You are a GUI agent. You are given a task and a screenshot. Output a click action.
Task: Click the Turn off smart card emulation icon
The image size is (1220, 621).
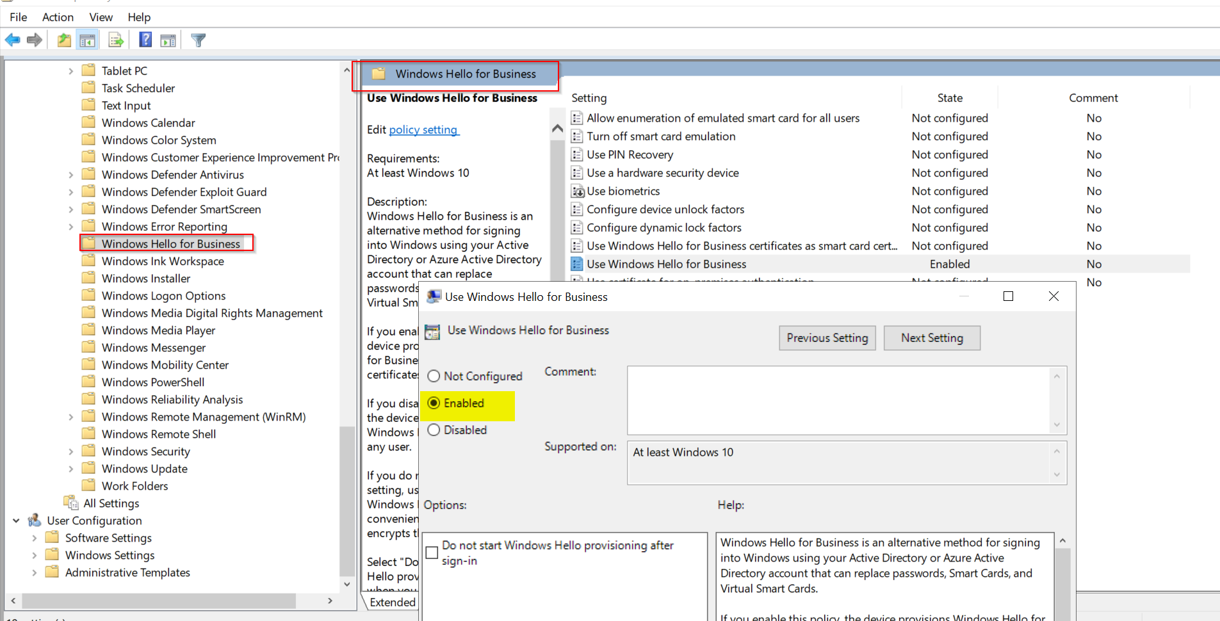click(577, 136)
